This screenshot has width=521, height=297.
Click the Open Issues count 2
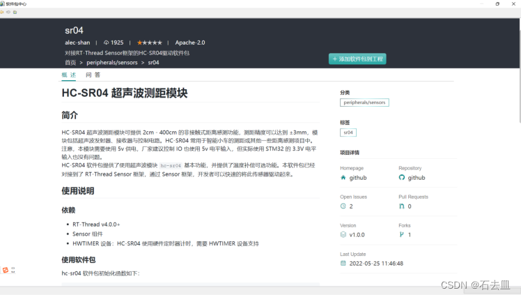351,206
